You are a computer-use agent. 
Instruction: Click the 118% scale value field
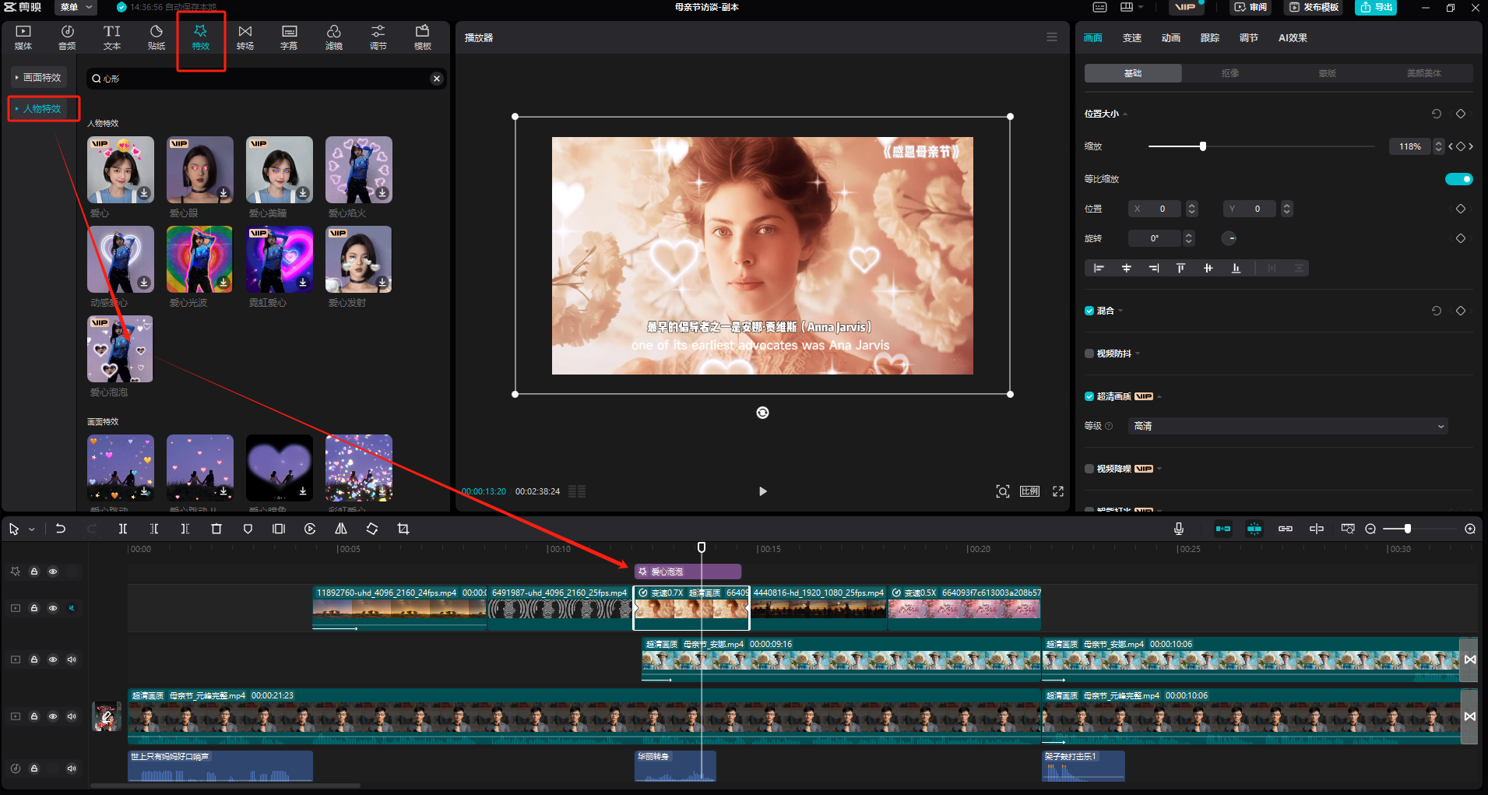click(1410, 146)
